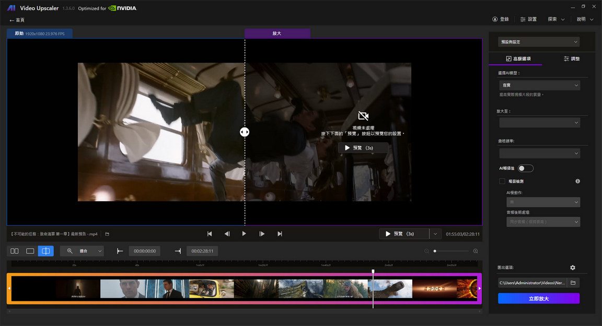The height and width of the screenshot is (326, 602).
Task: Click the 立即放大 button
Action: coord(538,298)
